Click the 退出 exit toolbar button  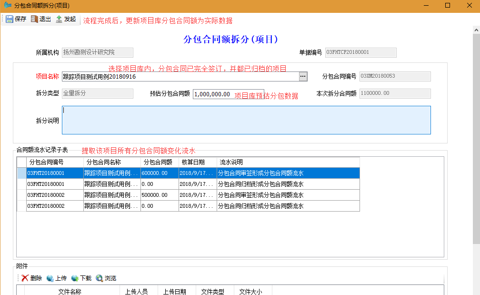click(x=41, y=19)
